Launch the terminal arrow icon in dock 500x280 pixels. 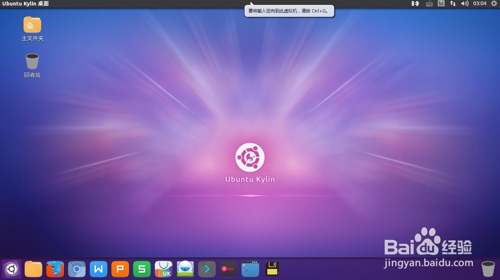pos(207,269)
